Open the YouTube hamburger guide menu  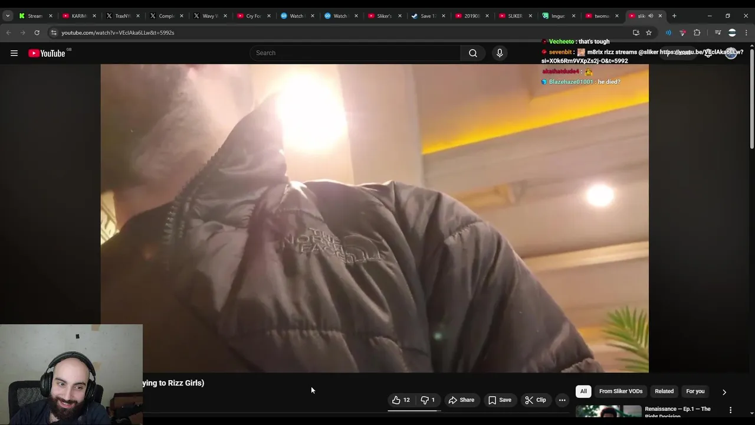tap(14, 53)
